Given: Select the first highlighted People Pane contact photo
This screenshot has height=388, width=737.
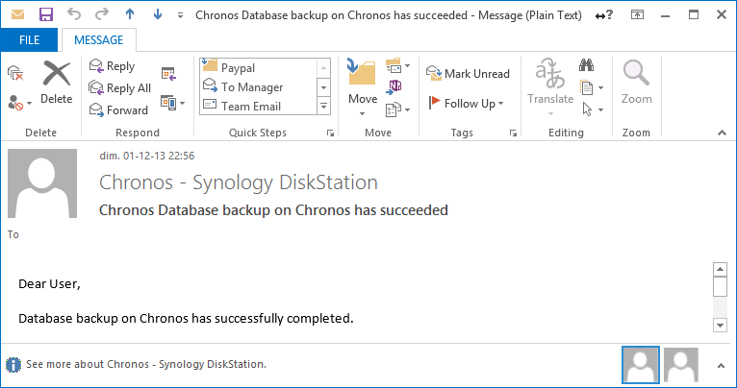Looking at the screenshot, I should (641, 365).
